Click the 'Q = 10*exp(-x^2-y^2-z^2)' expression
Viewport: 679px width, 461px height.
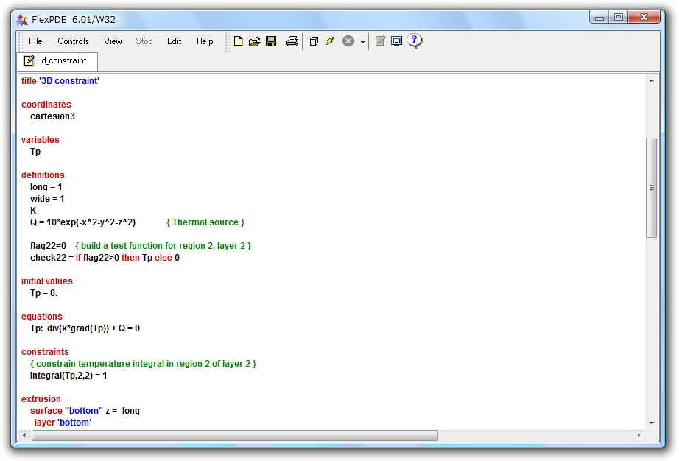[x=82, y=222]
